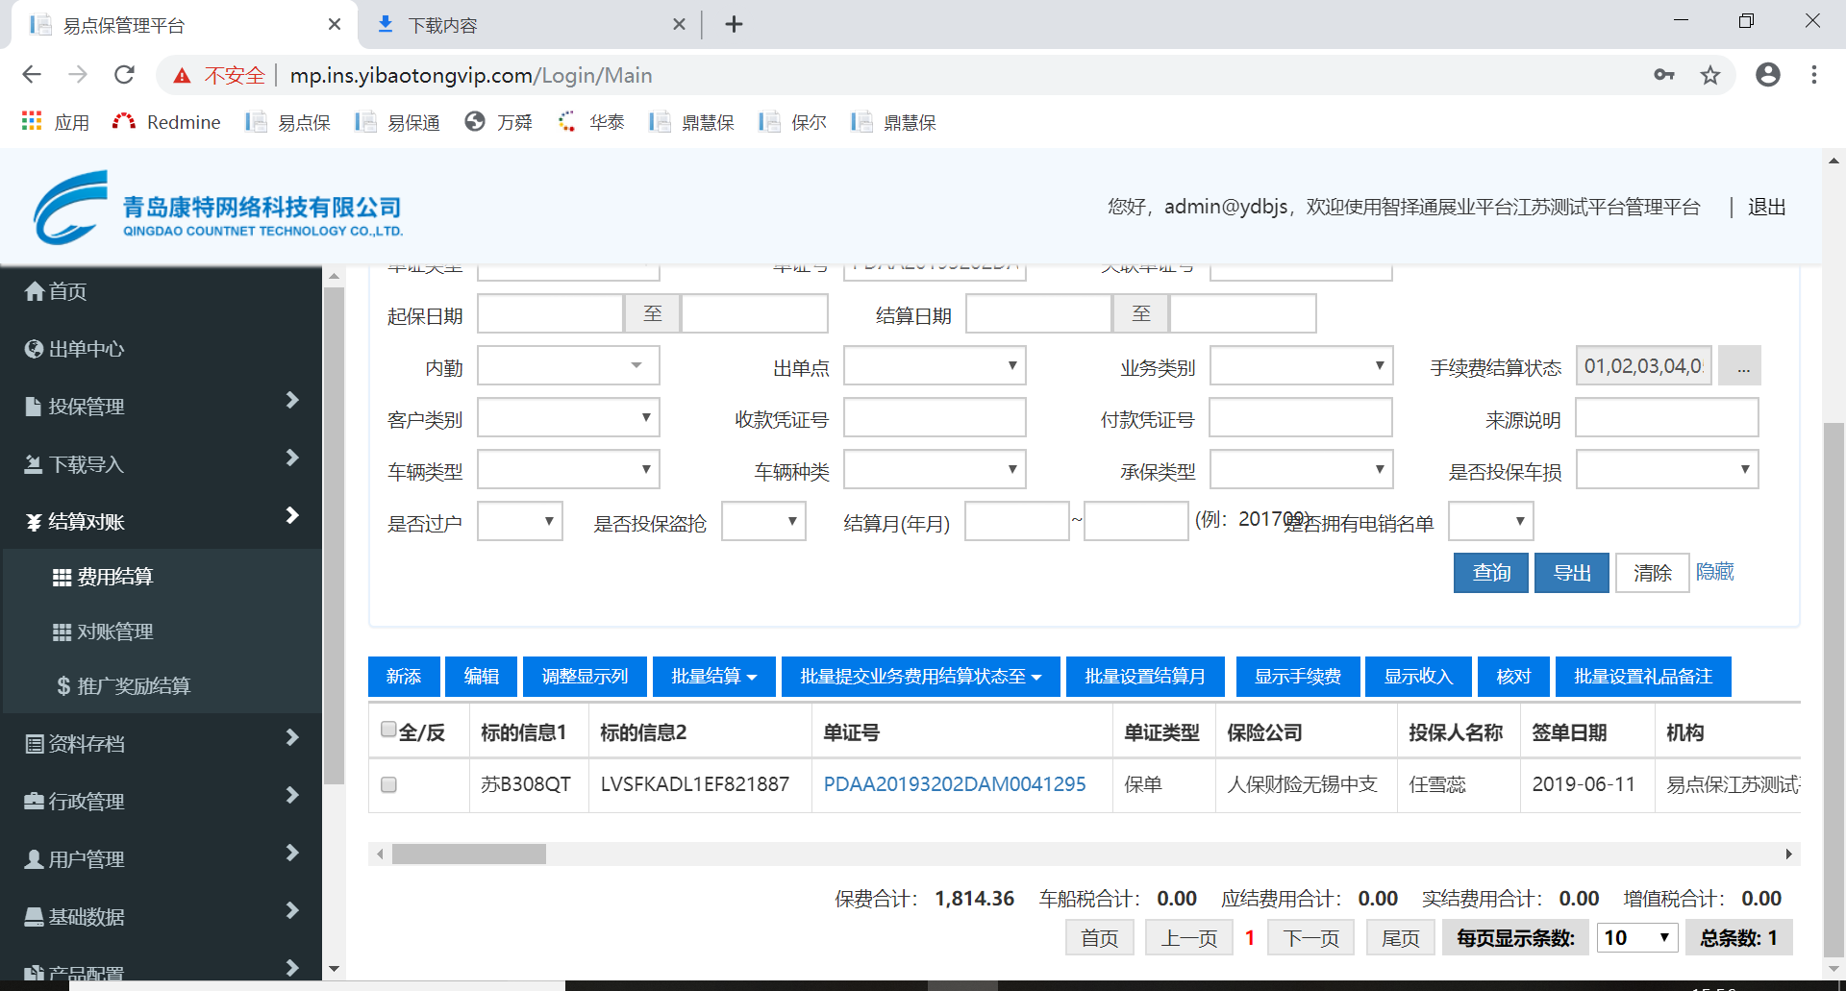Open the Redmine bookmark
The width and height of the screenshot is (1846, 991).
[x=166, y=122]
